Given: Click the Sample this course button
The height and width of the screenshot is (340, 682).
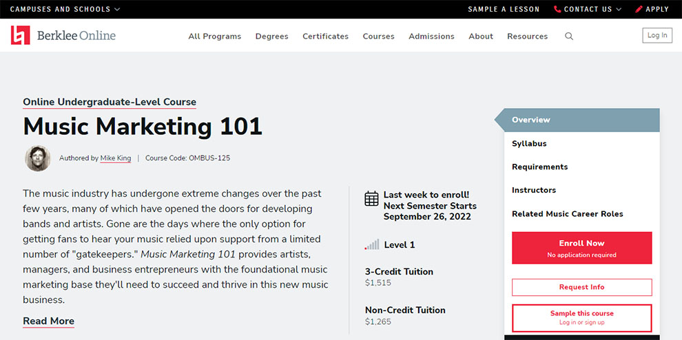Looking at the screenshot, I should [x=581, y=318].
